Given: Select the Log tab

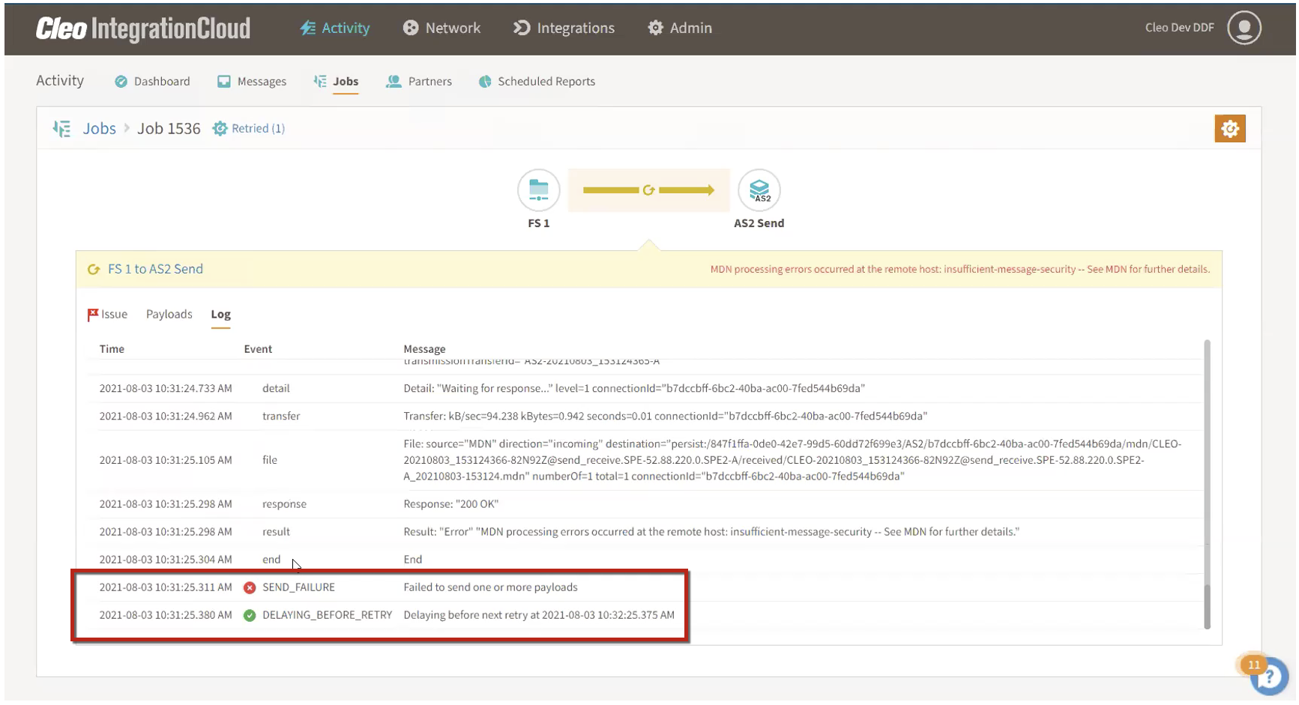Looking at the screenshot, I should pos(220,314).
